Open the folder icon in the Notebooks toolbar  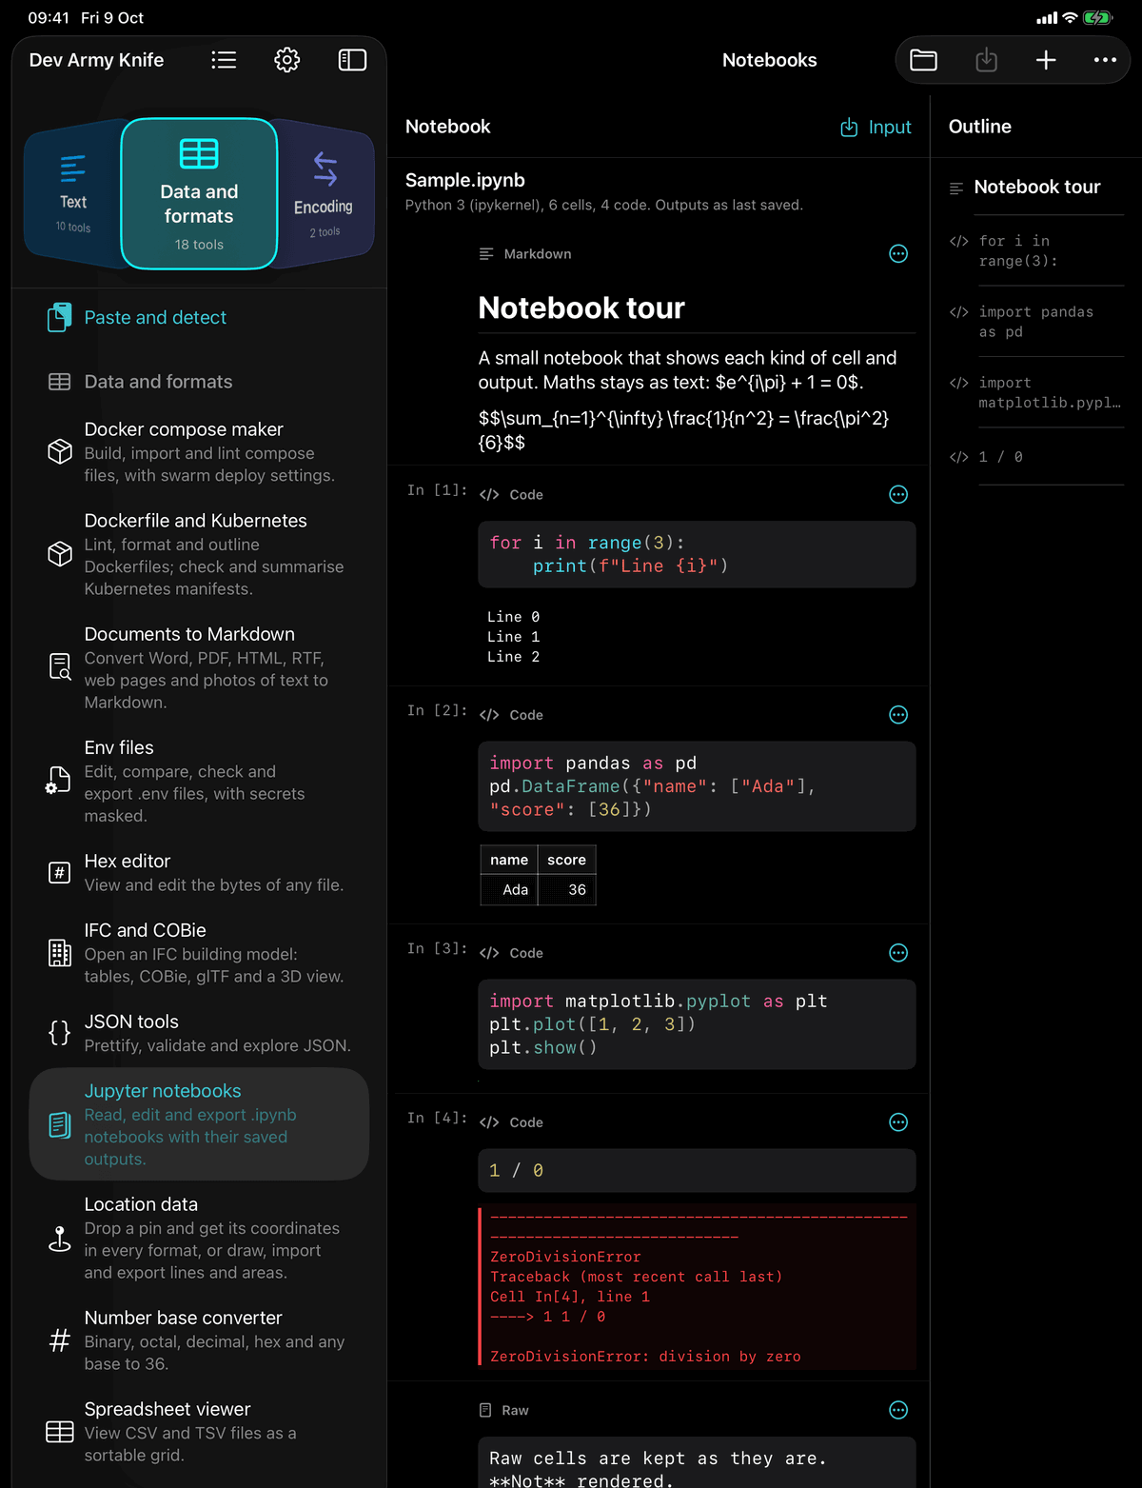[923, 60]
